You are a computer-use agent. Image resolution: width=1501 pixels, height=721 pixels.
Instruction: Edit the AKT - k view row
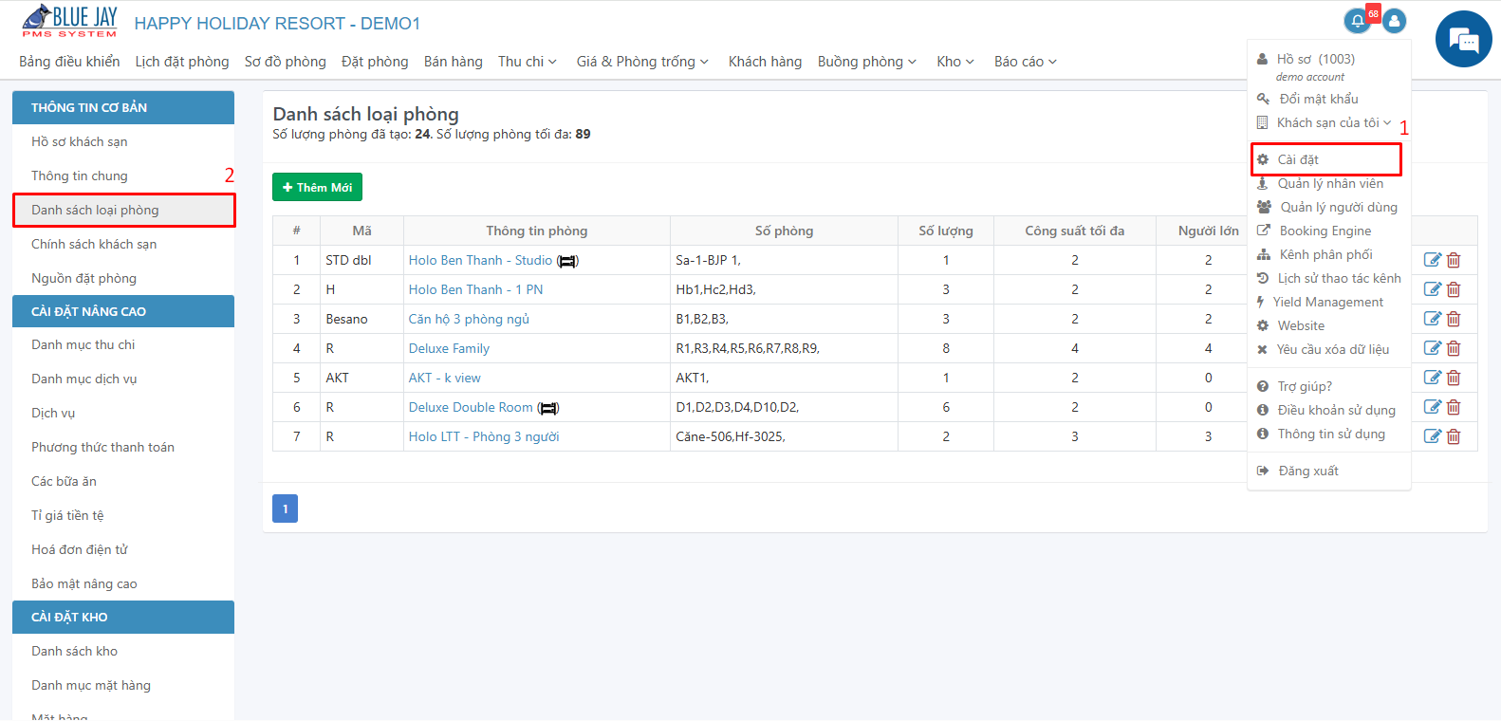point(1433,378)
